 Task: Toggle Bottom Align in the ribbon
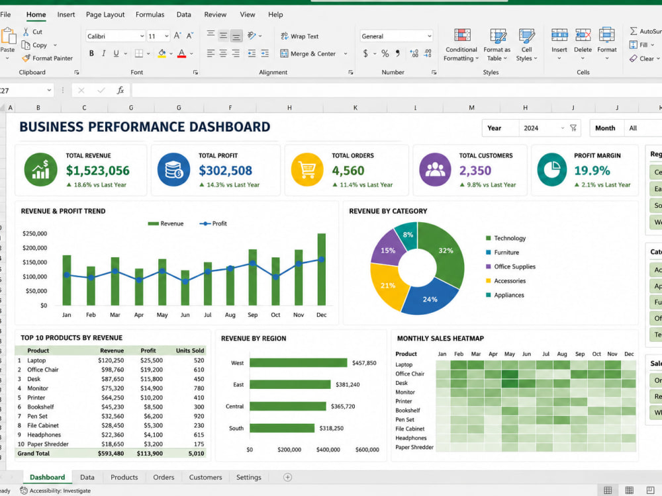(236, 36)
